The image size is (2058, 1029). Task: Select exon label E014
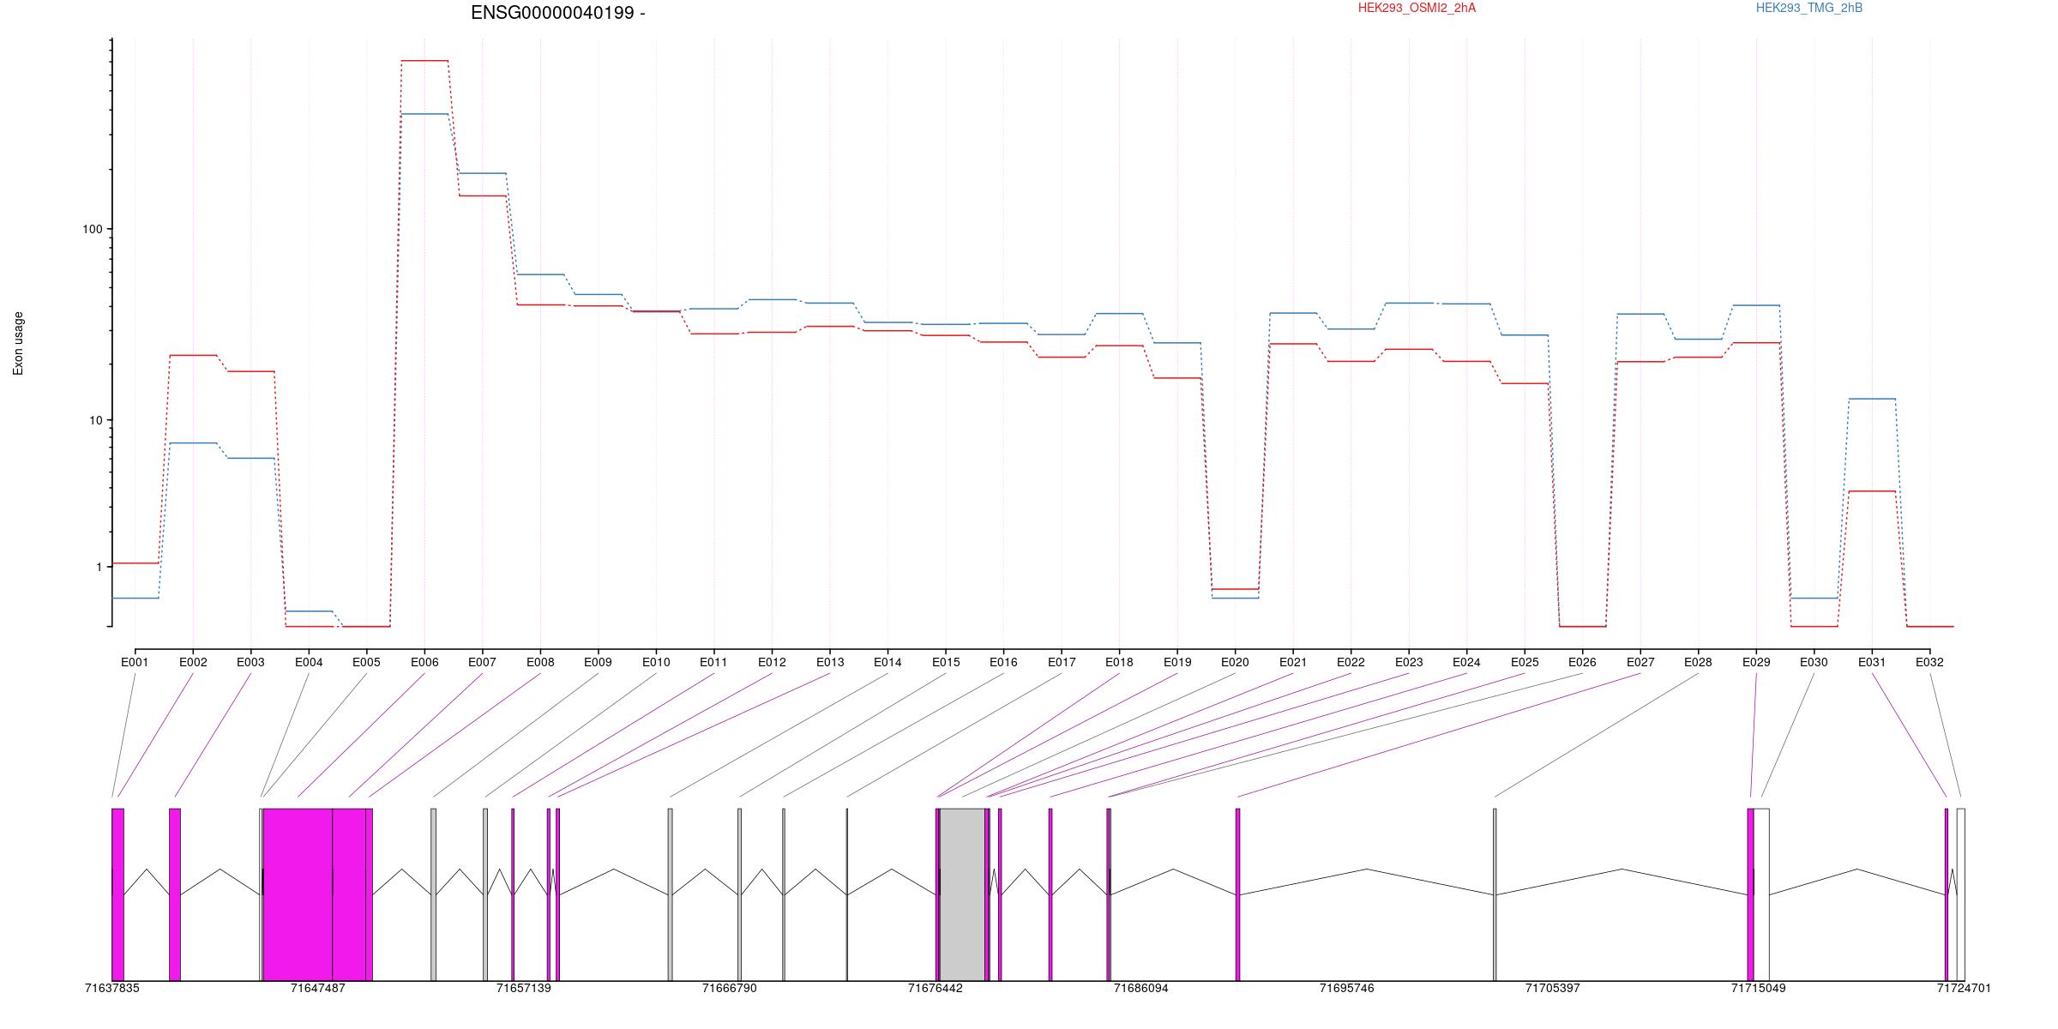click(888, 662)
